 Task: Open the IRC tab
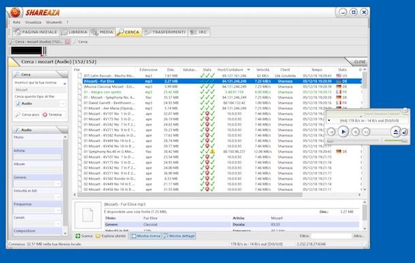coord(199,32)
